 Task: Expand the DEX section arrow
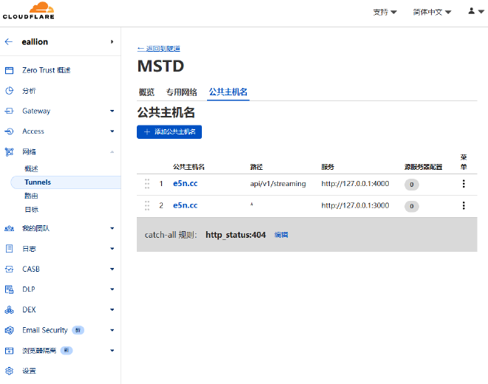[112, 309]
